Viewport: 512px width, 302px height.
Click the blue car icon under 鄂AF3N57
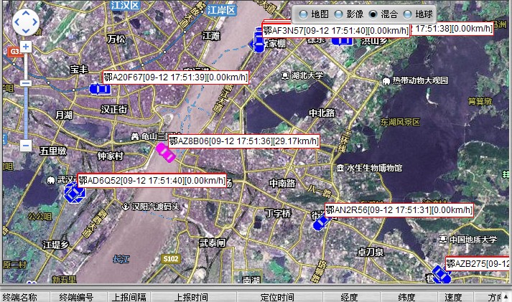(257, 44)
